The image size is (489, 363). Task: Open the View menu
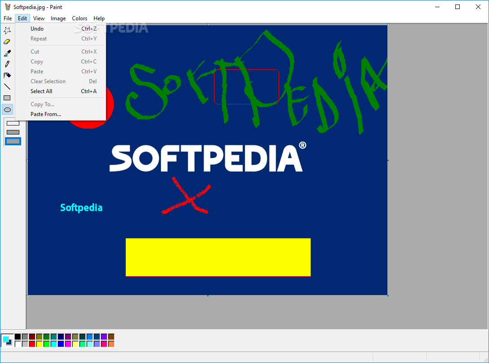[39, 18]
